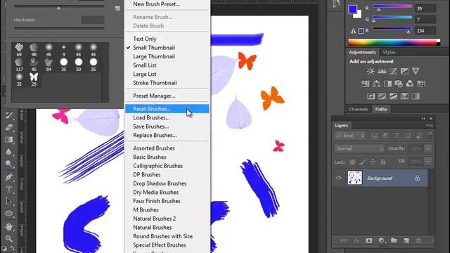Choose Reset Brushes from the menu
This screenshot has width=450, height=253.
pyautogui.click(x=167, y=109)
